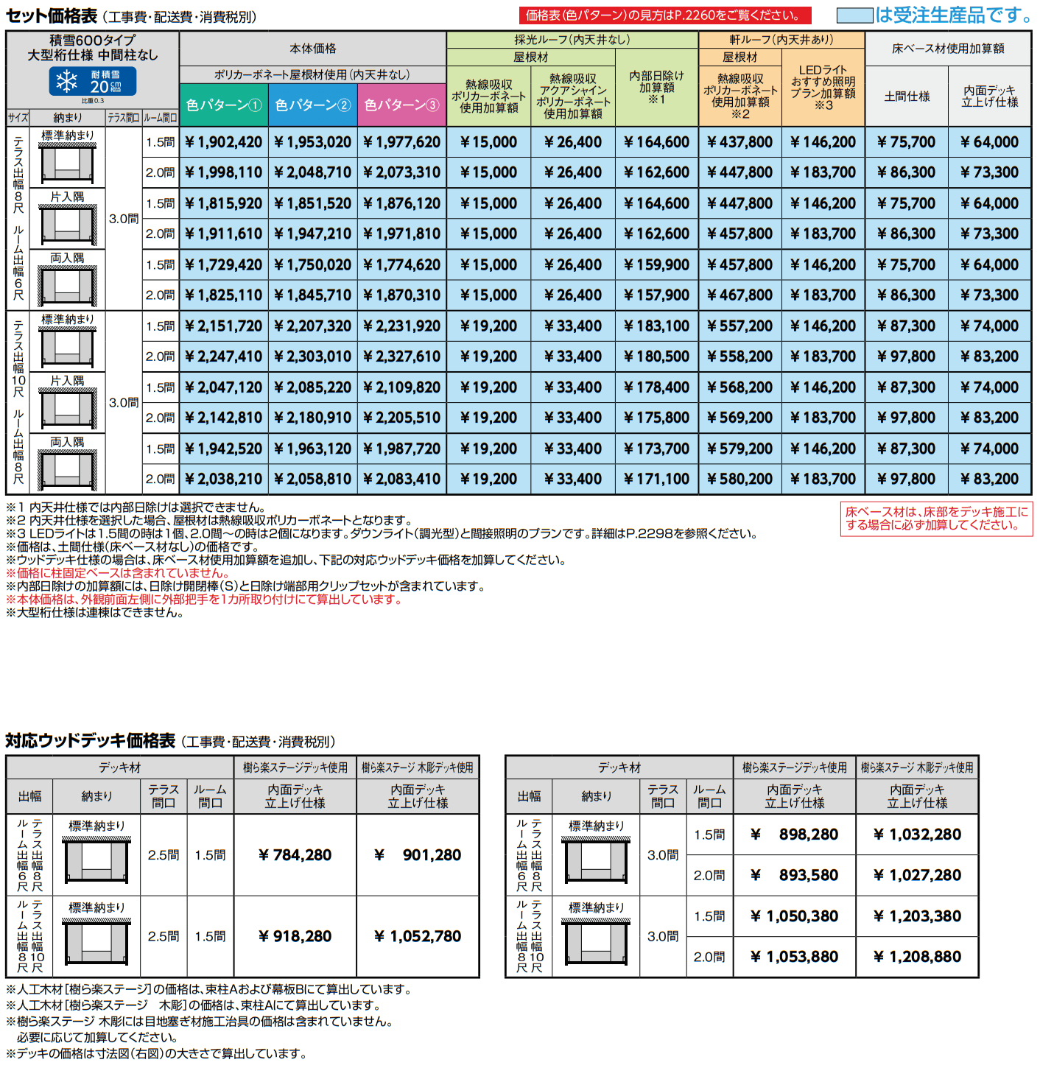Click the wood deck price ¥1,052,780

pyautogui.click(x=418, y=936)
